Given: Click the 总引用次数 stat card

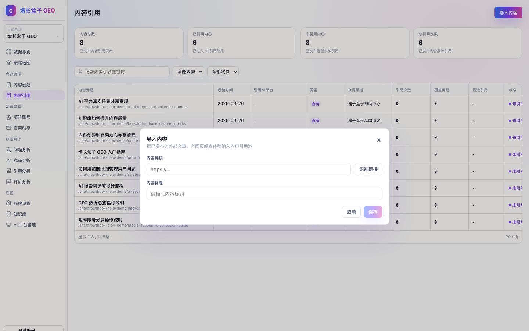Looking at the screenshot, I should 468,43.
